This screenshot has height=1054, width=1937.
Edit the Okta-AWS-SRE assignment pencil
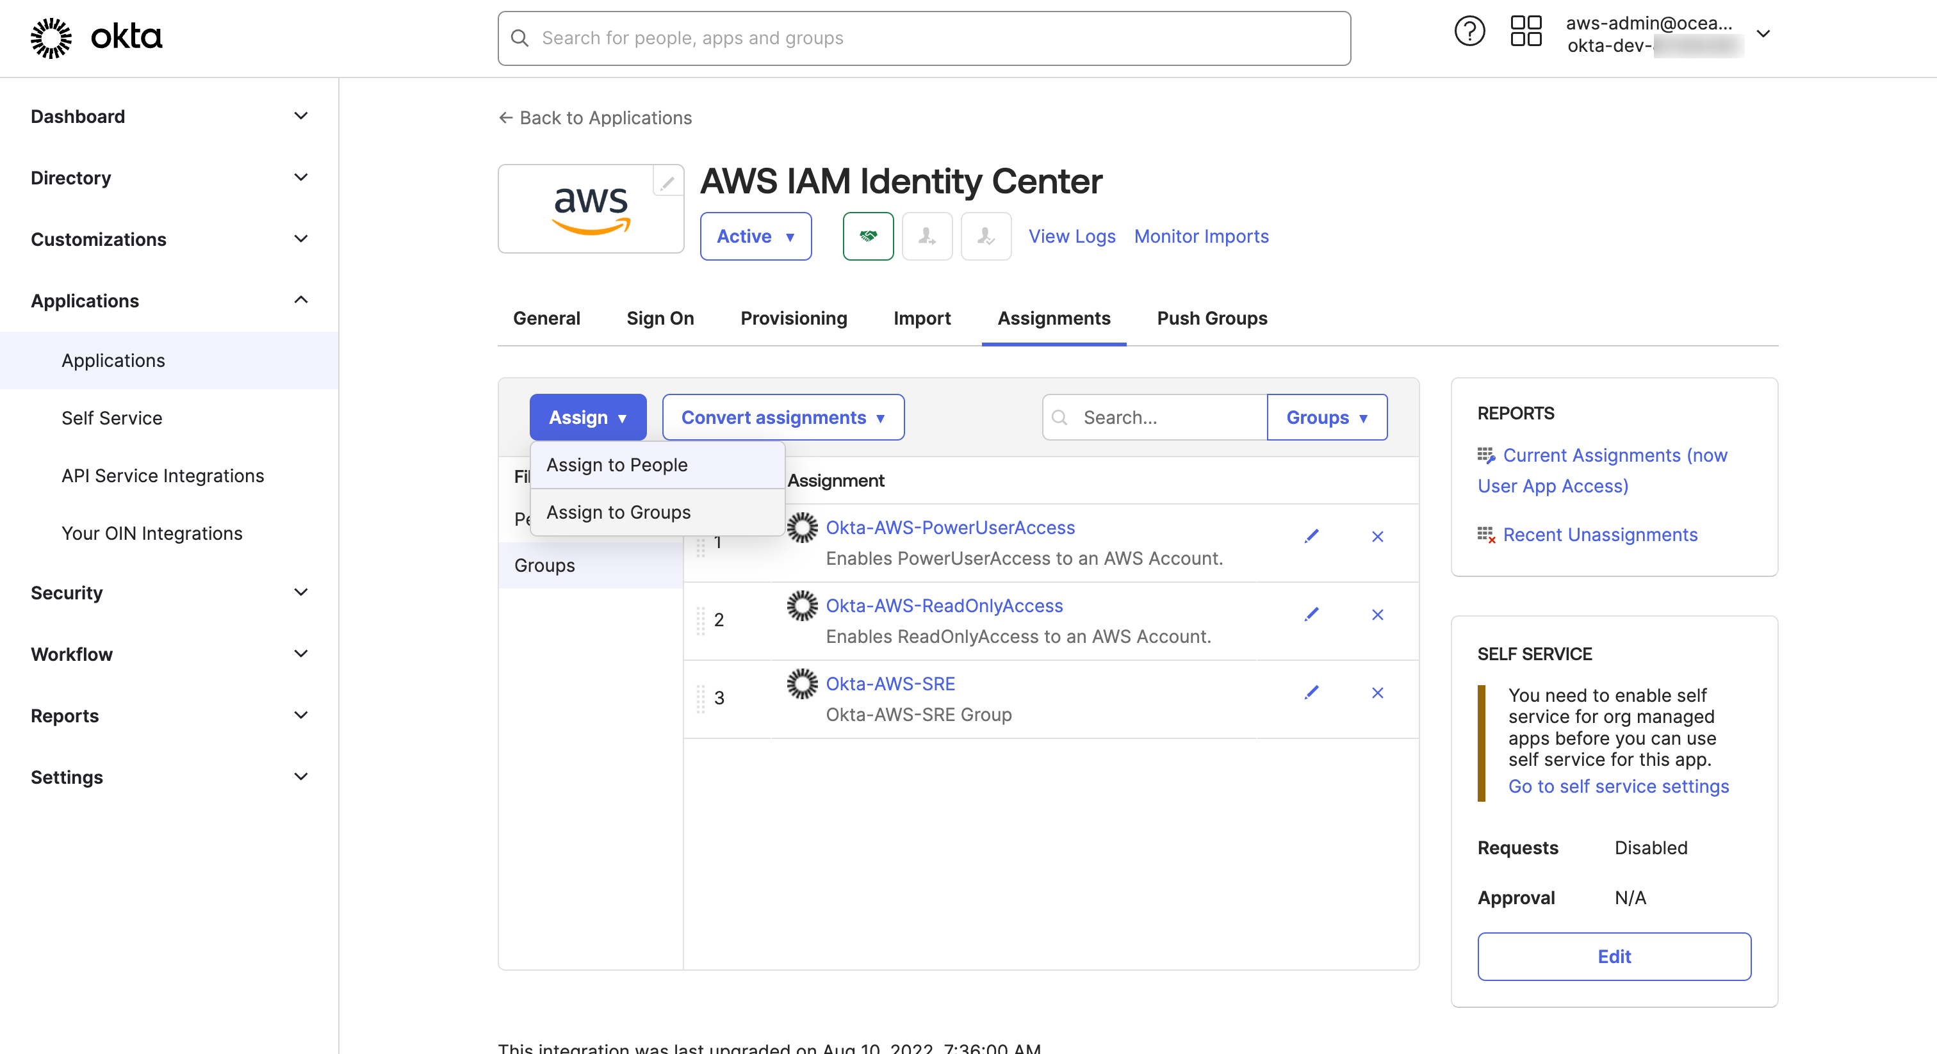coord(1311,692)
